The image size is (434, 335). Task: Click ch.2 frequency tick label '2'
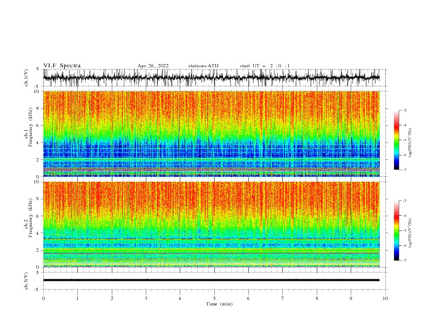pos(38,250)
